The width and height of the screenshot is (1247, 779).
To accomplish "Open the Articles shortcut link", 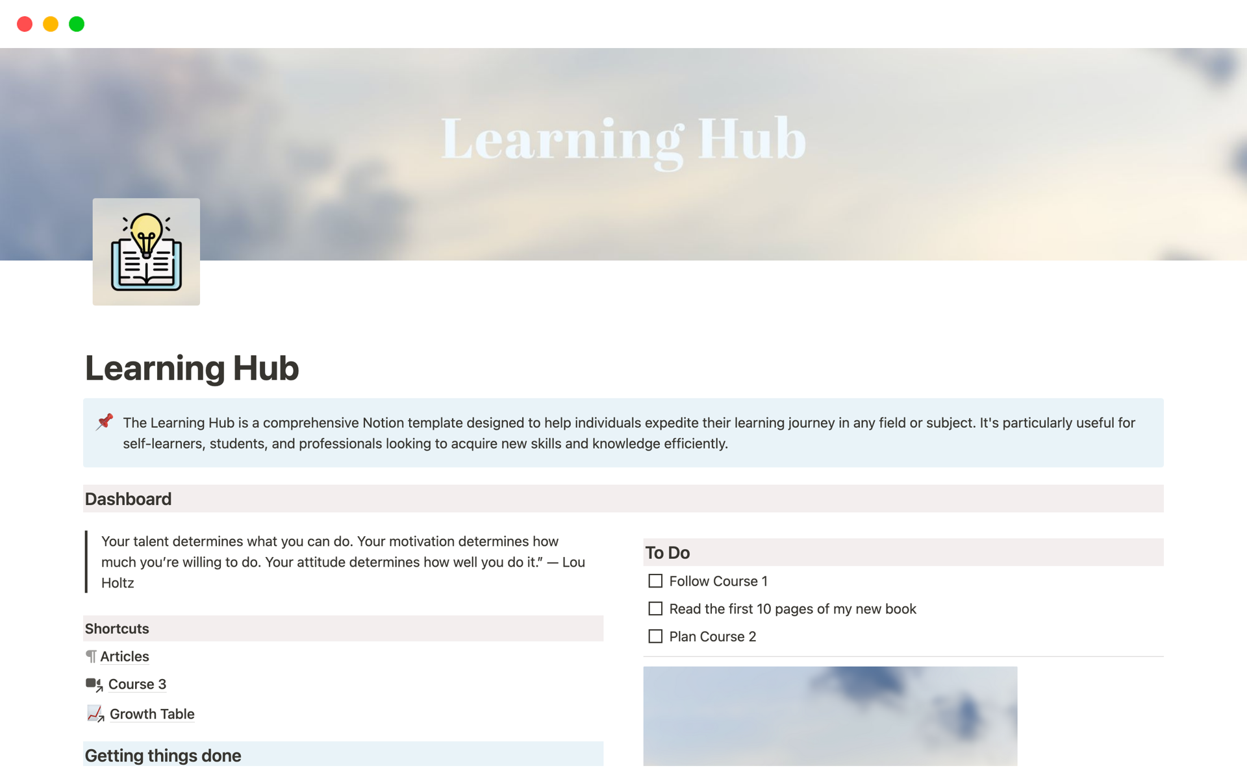I will pos(126,656).
